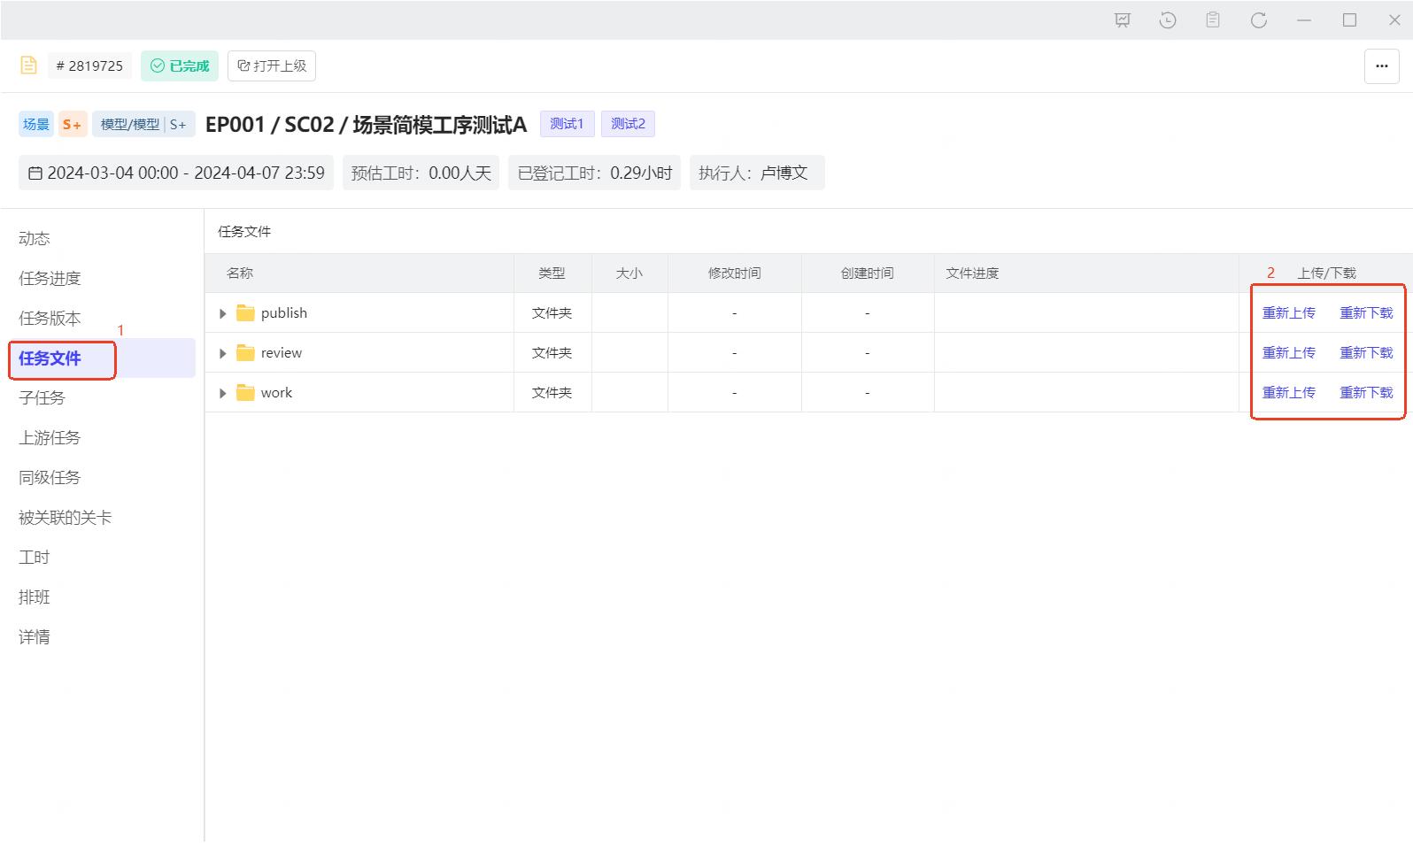This screenshot has width=1413, height=847.
Task: Click the 测试1 tag
Action: coord(567,124)
